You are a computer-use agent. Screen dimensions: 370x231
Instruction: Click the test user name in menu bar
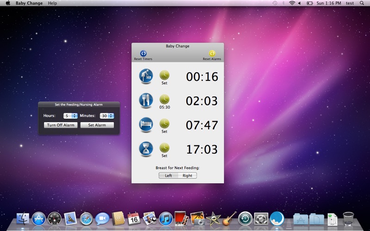[x=350, y=3]
